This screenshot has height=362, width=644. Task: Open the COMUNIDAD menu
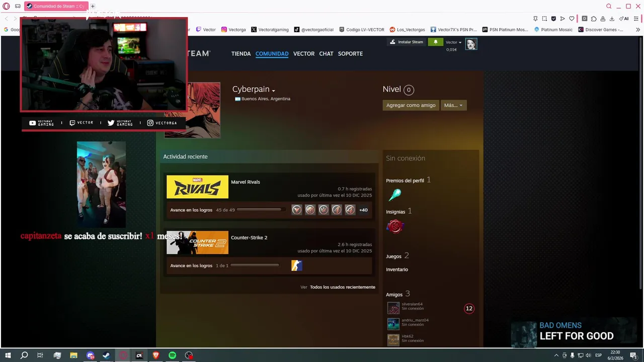[272, 54]
